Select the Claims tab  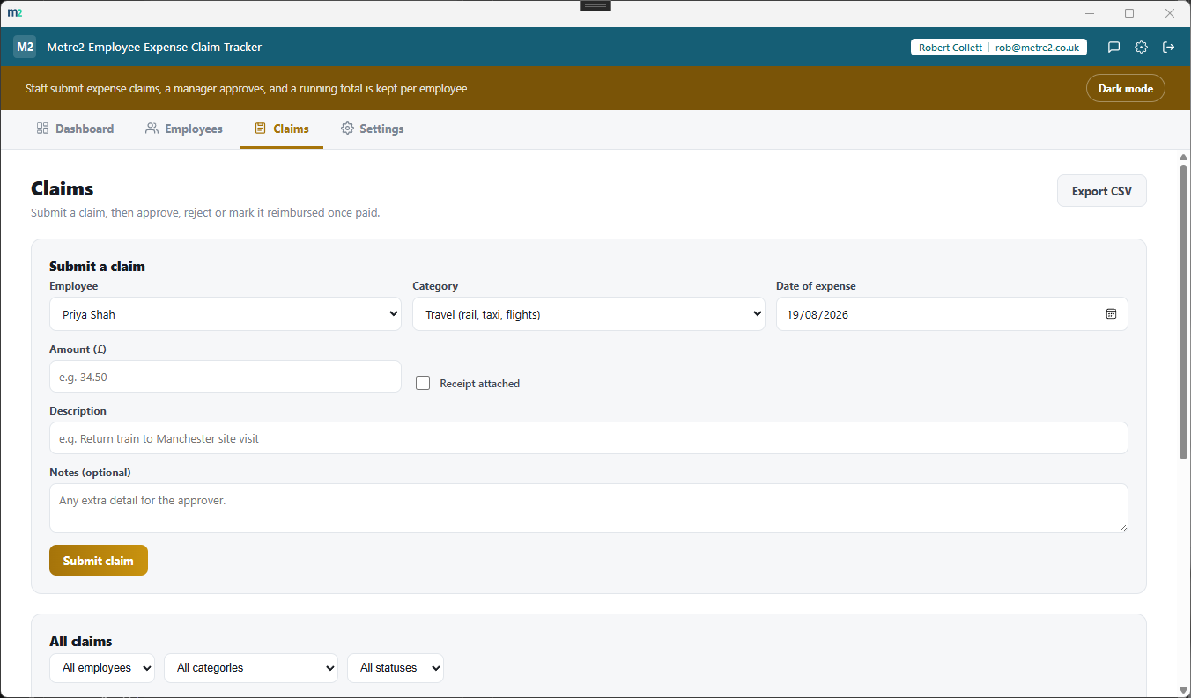coord(281,129)
